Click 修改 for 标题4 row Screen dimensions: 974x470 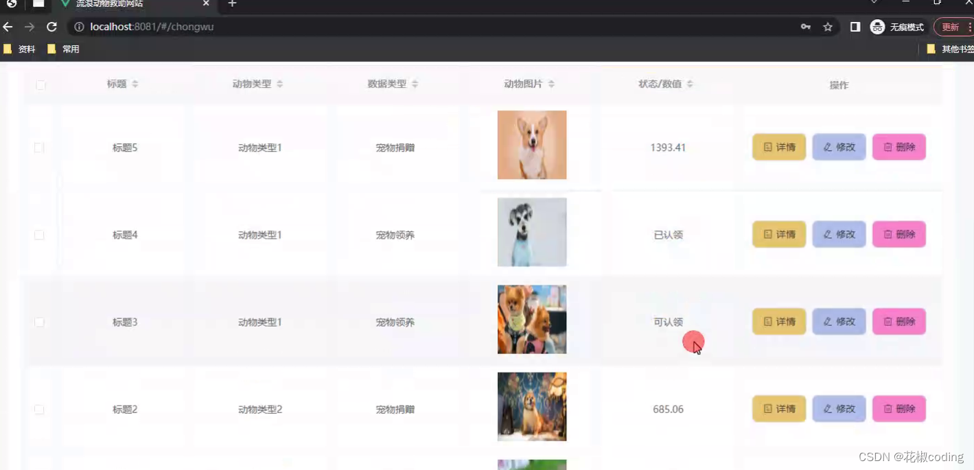click(839, 234)
